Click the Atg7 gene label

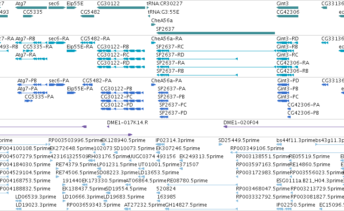click(x=21, y=4)
